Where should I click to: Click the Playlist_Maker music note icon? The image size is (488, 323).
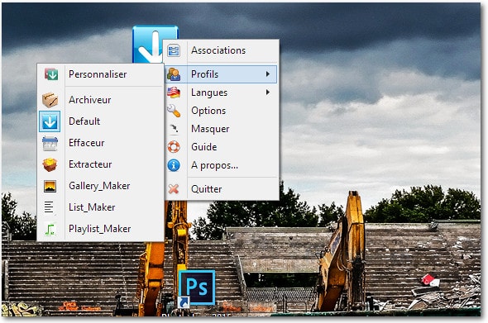pos(50,229)
